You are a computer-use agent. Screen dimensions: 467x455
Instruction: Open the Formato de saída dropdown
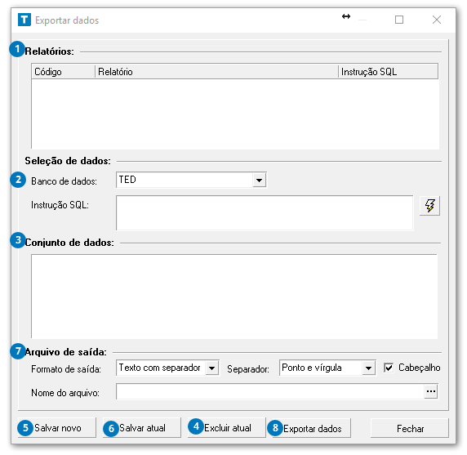coord(211,368)
